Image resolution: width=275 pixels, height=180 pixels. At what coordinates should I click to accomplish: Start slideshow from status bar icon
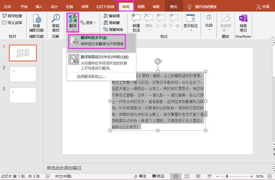[209, 176]
